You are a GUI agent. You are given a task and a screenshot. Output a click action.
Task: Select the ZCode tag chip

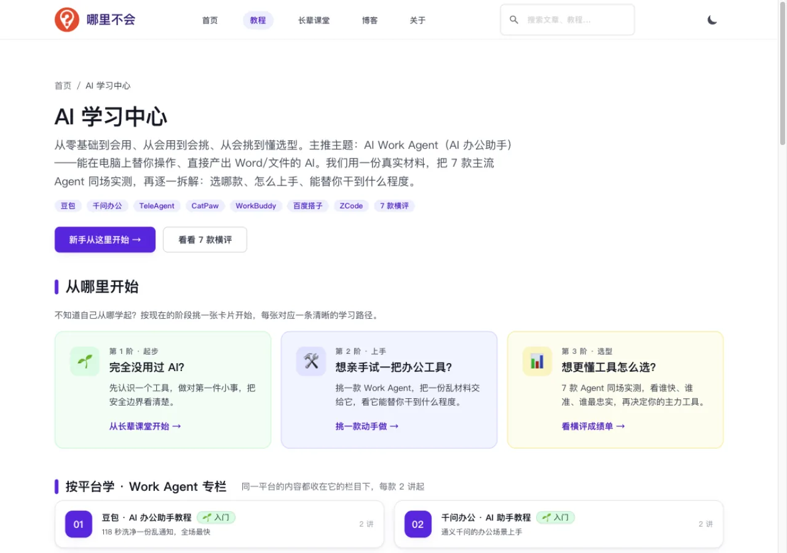click(x=352, y=206)
